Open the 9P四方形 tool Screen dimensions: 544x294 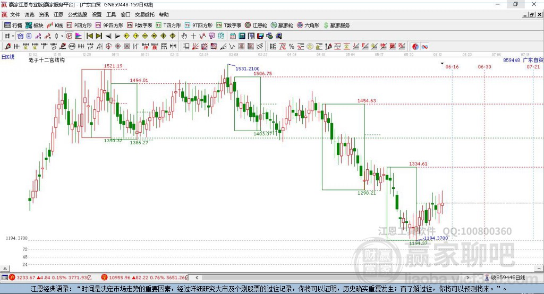[x=109, y=25]
